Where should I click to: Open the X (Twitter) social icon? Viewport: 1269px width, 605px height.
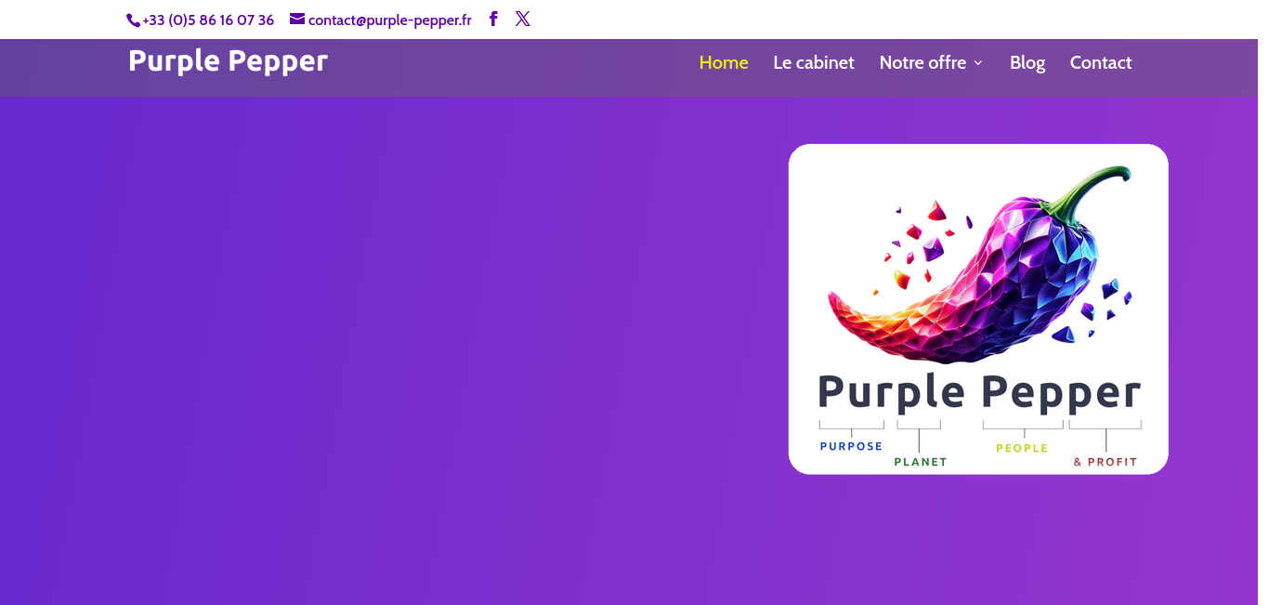coord(523,19)
